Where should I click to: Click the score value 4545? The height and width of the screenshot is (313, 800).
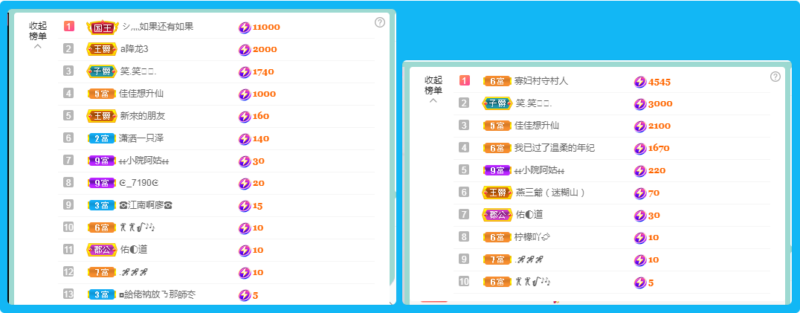[659, 82]
